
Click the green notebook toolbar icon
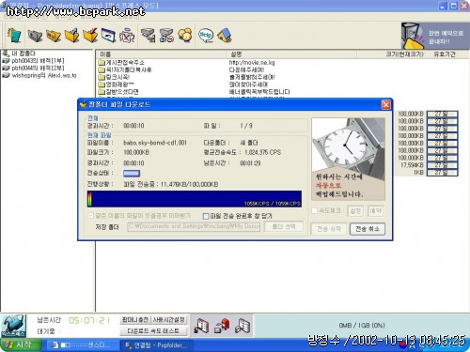[x=14, y=35]
